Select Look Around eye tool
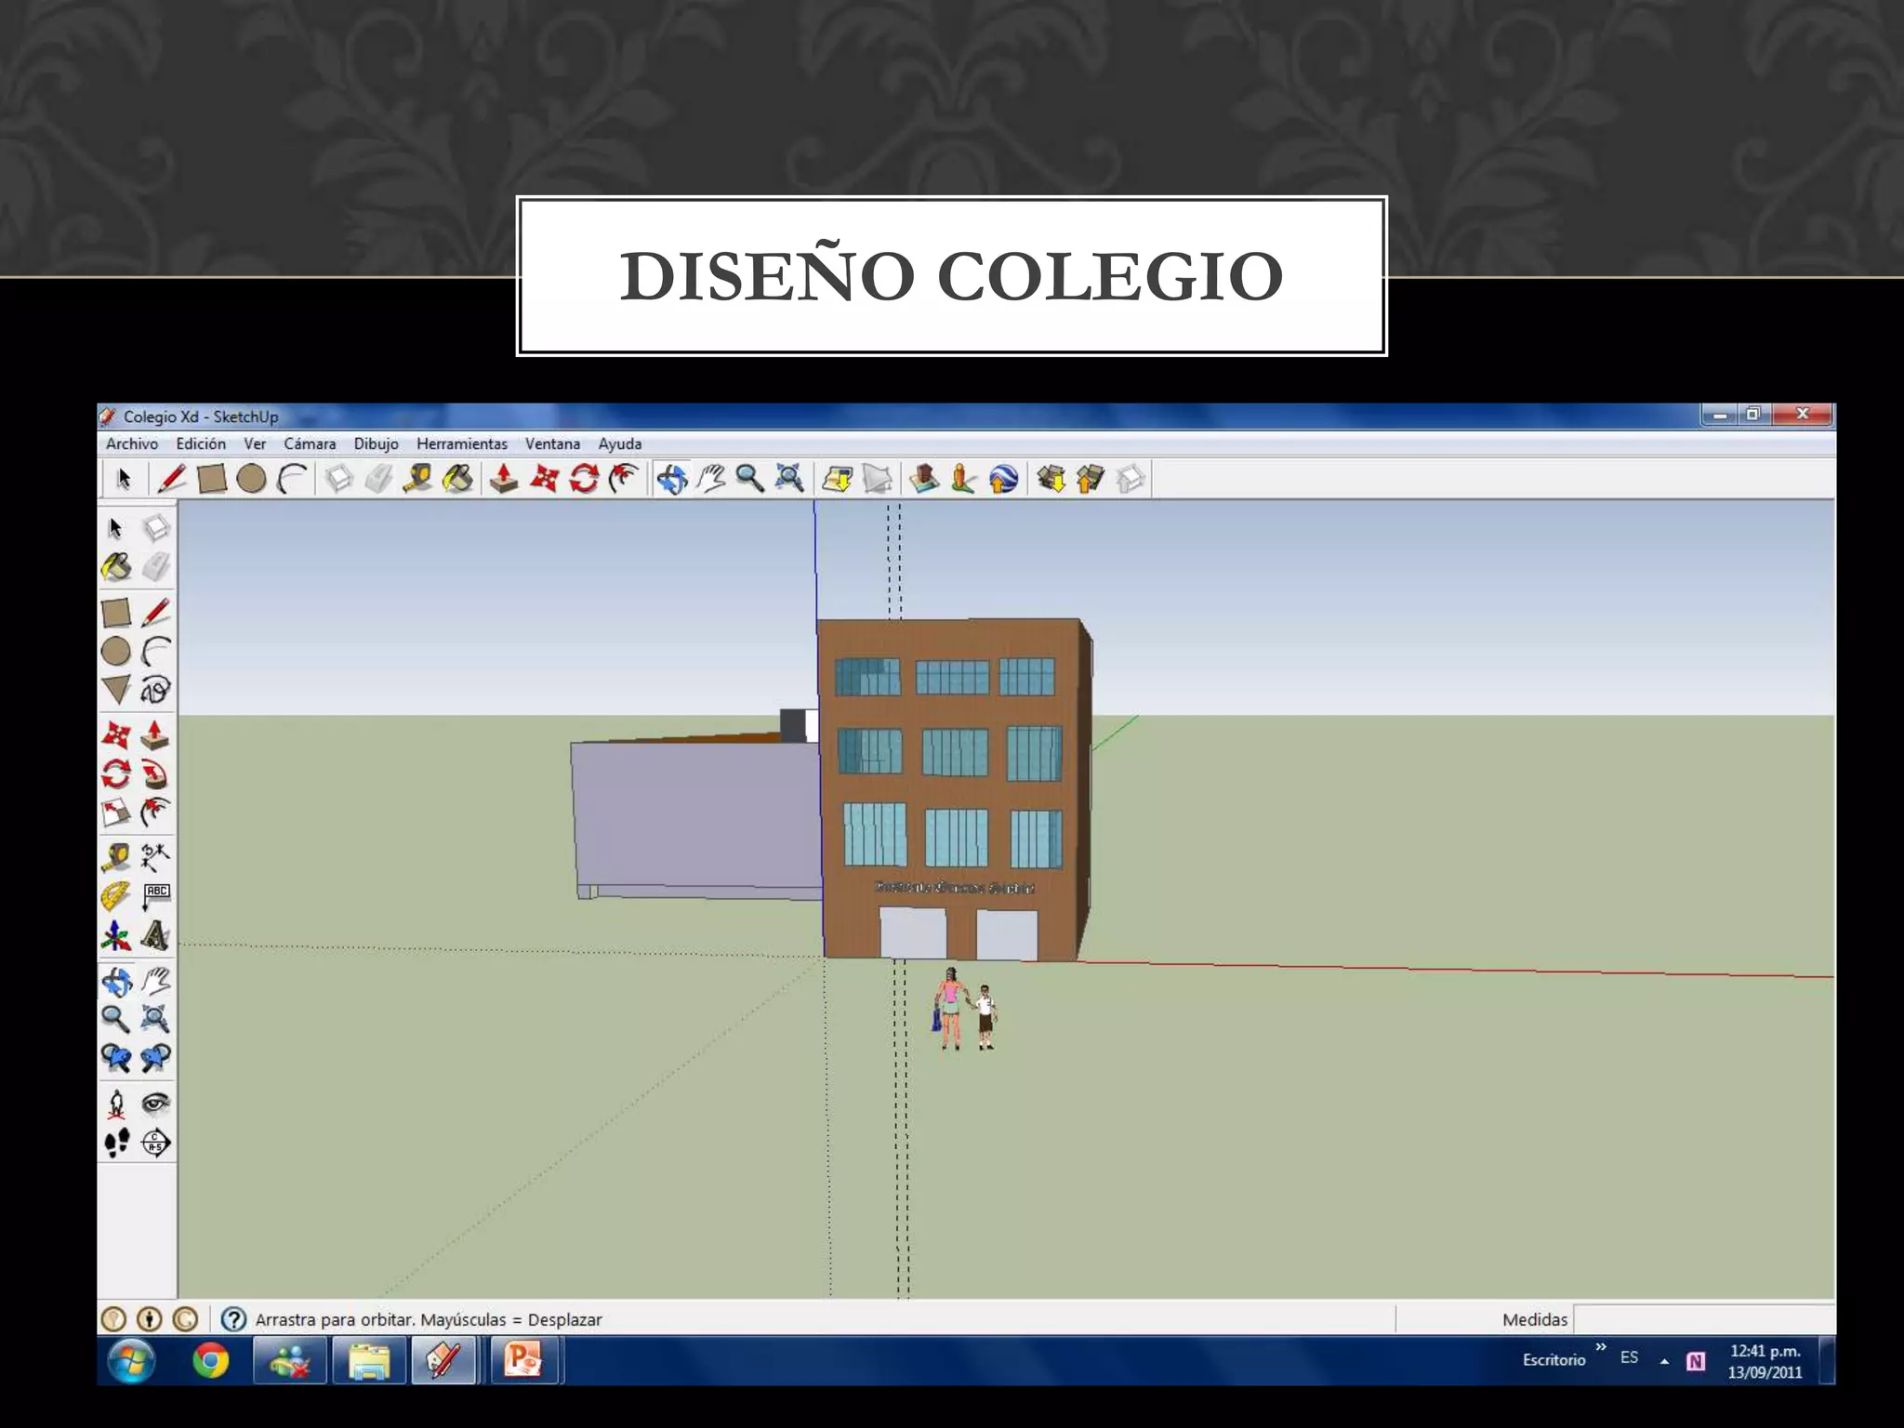Viewport: 1904px width, 1428px height. 155,1104
